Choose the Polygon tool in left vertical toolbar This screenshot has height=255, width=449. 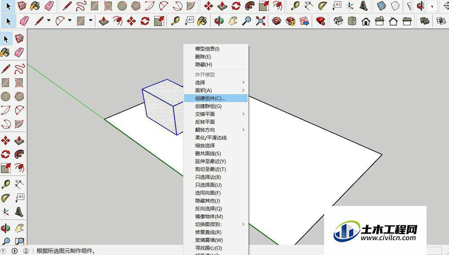19,96
